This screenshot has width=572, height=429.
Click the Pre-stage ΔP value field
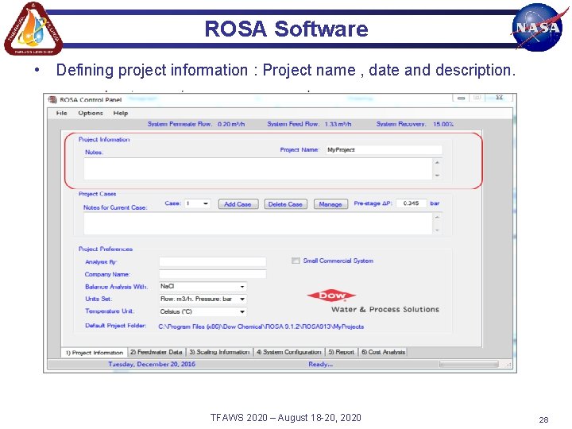coord(412,203)
